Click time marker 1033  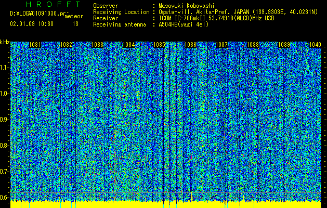(97, 44)
